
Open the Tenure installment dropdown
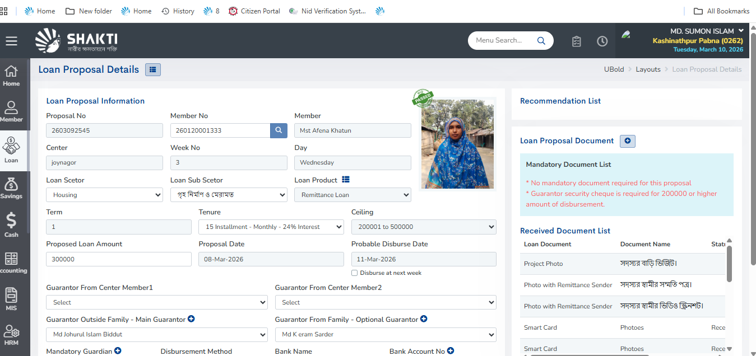(271, 227)
